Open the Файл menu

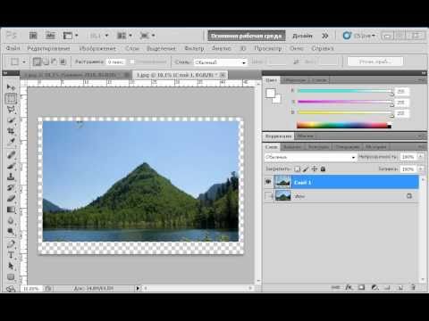pos(13,48)
